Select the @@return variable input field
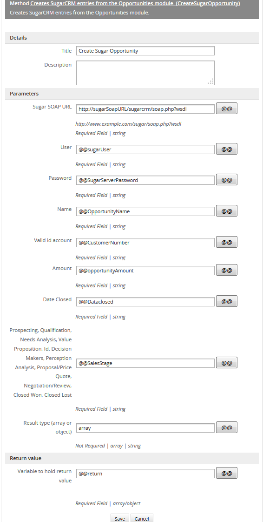 point(145,474)
